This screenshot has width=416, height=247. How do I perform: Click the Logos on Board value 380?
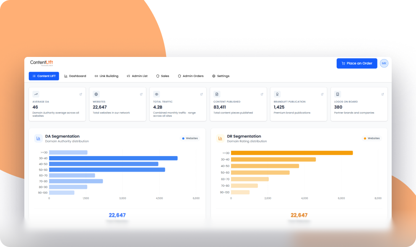click(x=338, y=107)
